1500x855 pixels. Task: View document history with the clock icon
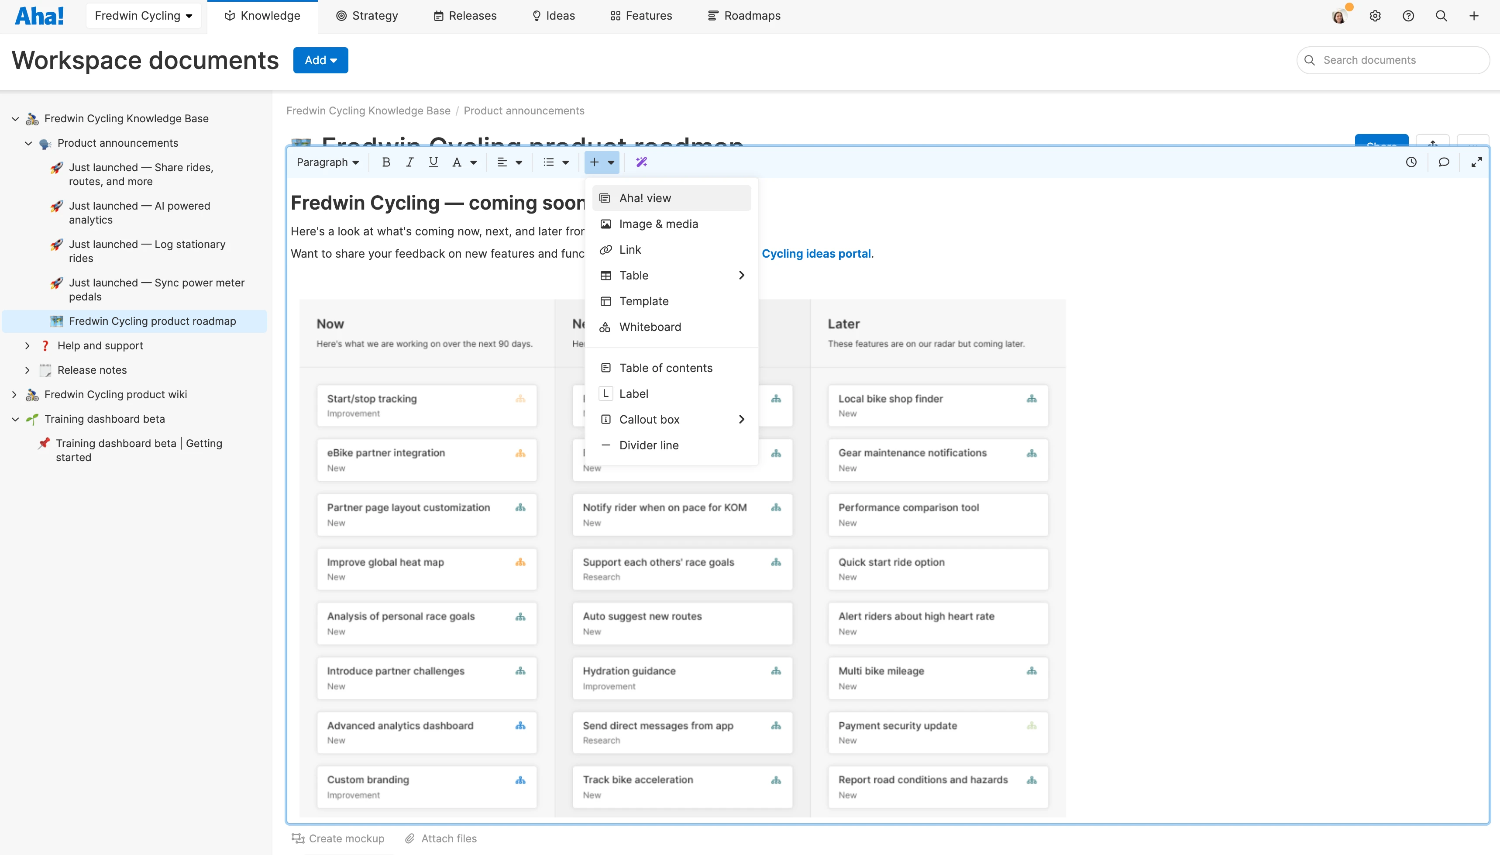click(x=1411, y=162)
